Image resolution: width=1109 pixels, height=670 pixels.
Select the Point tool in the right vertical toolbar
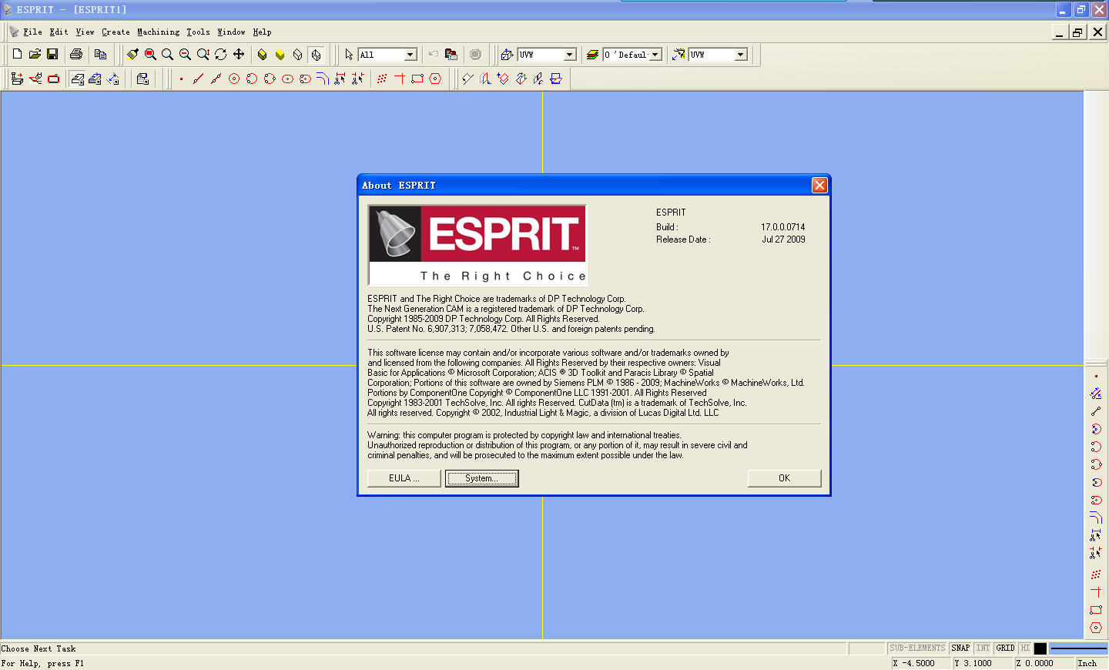(1096, 376)
